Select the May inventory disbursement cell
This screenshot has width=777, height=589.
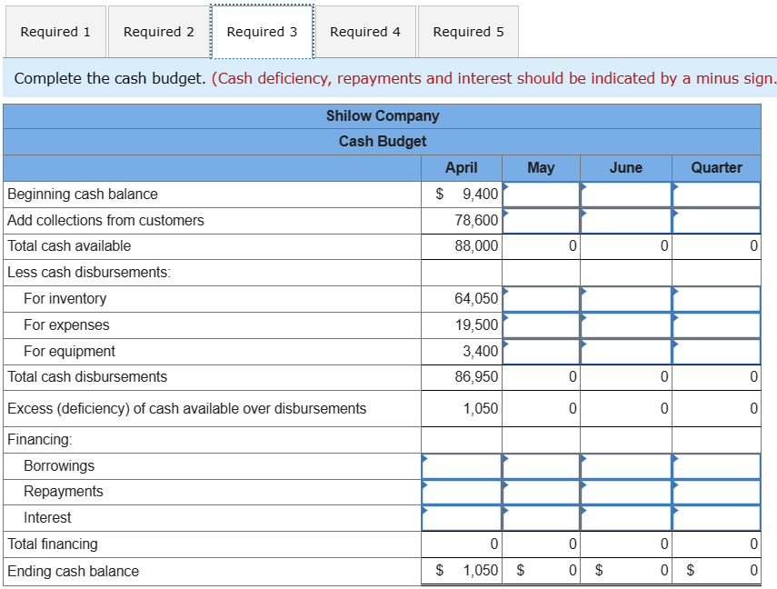[x=541, y=298]
